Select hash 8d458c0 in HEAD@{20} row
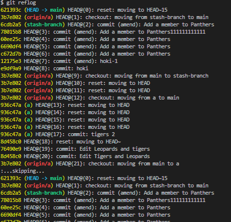Screen dimensions: 231x222 pyautogui.click(x=11, y=156)
